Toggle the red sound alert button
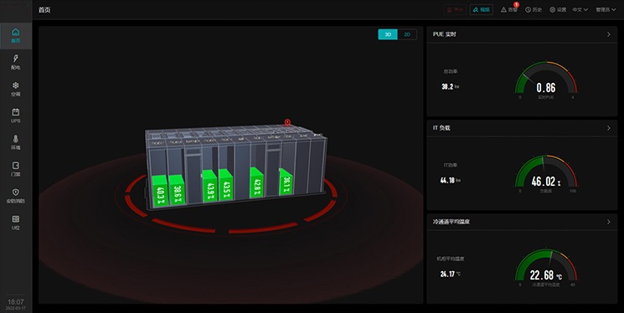Screen dimensions: 624x313 click(456, 9)
